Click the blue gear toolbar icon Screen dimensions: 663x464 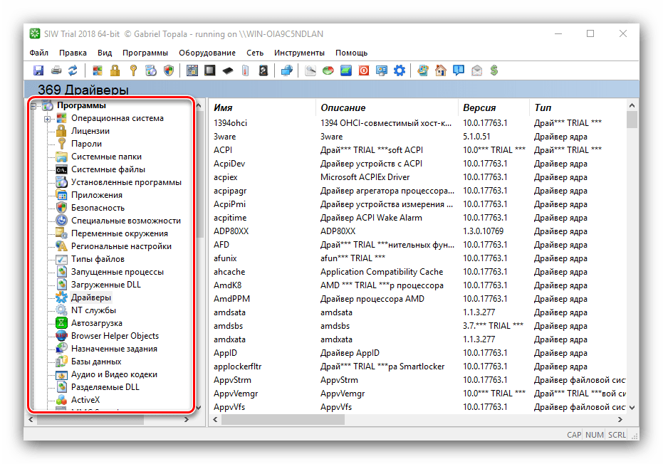click(x=400, y=70)
